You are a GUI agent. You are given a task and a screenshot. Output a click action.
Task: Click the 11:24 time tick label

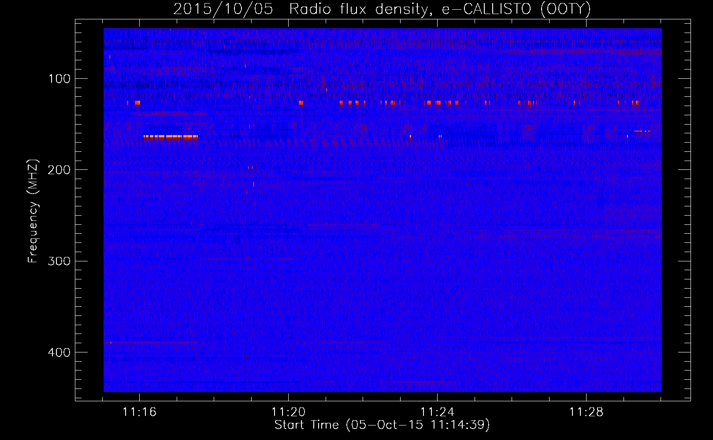(437, 412)
